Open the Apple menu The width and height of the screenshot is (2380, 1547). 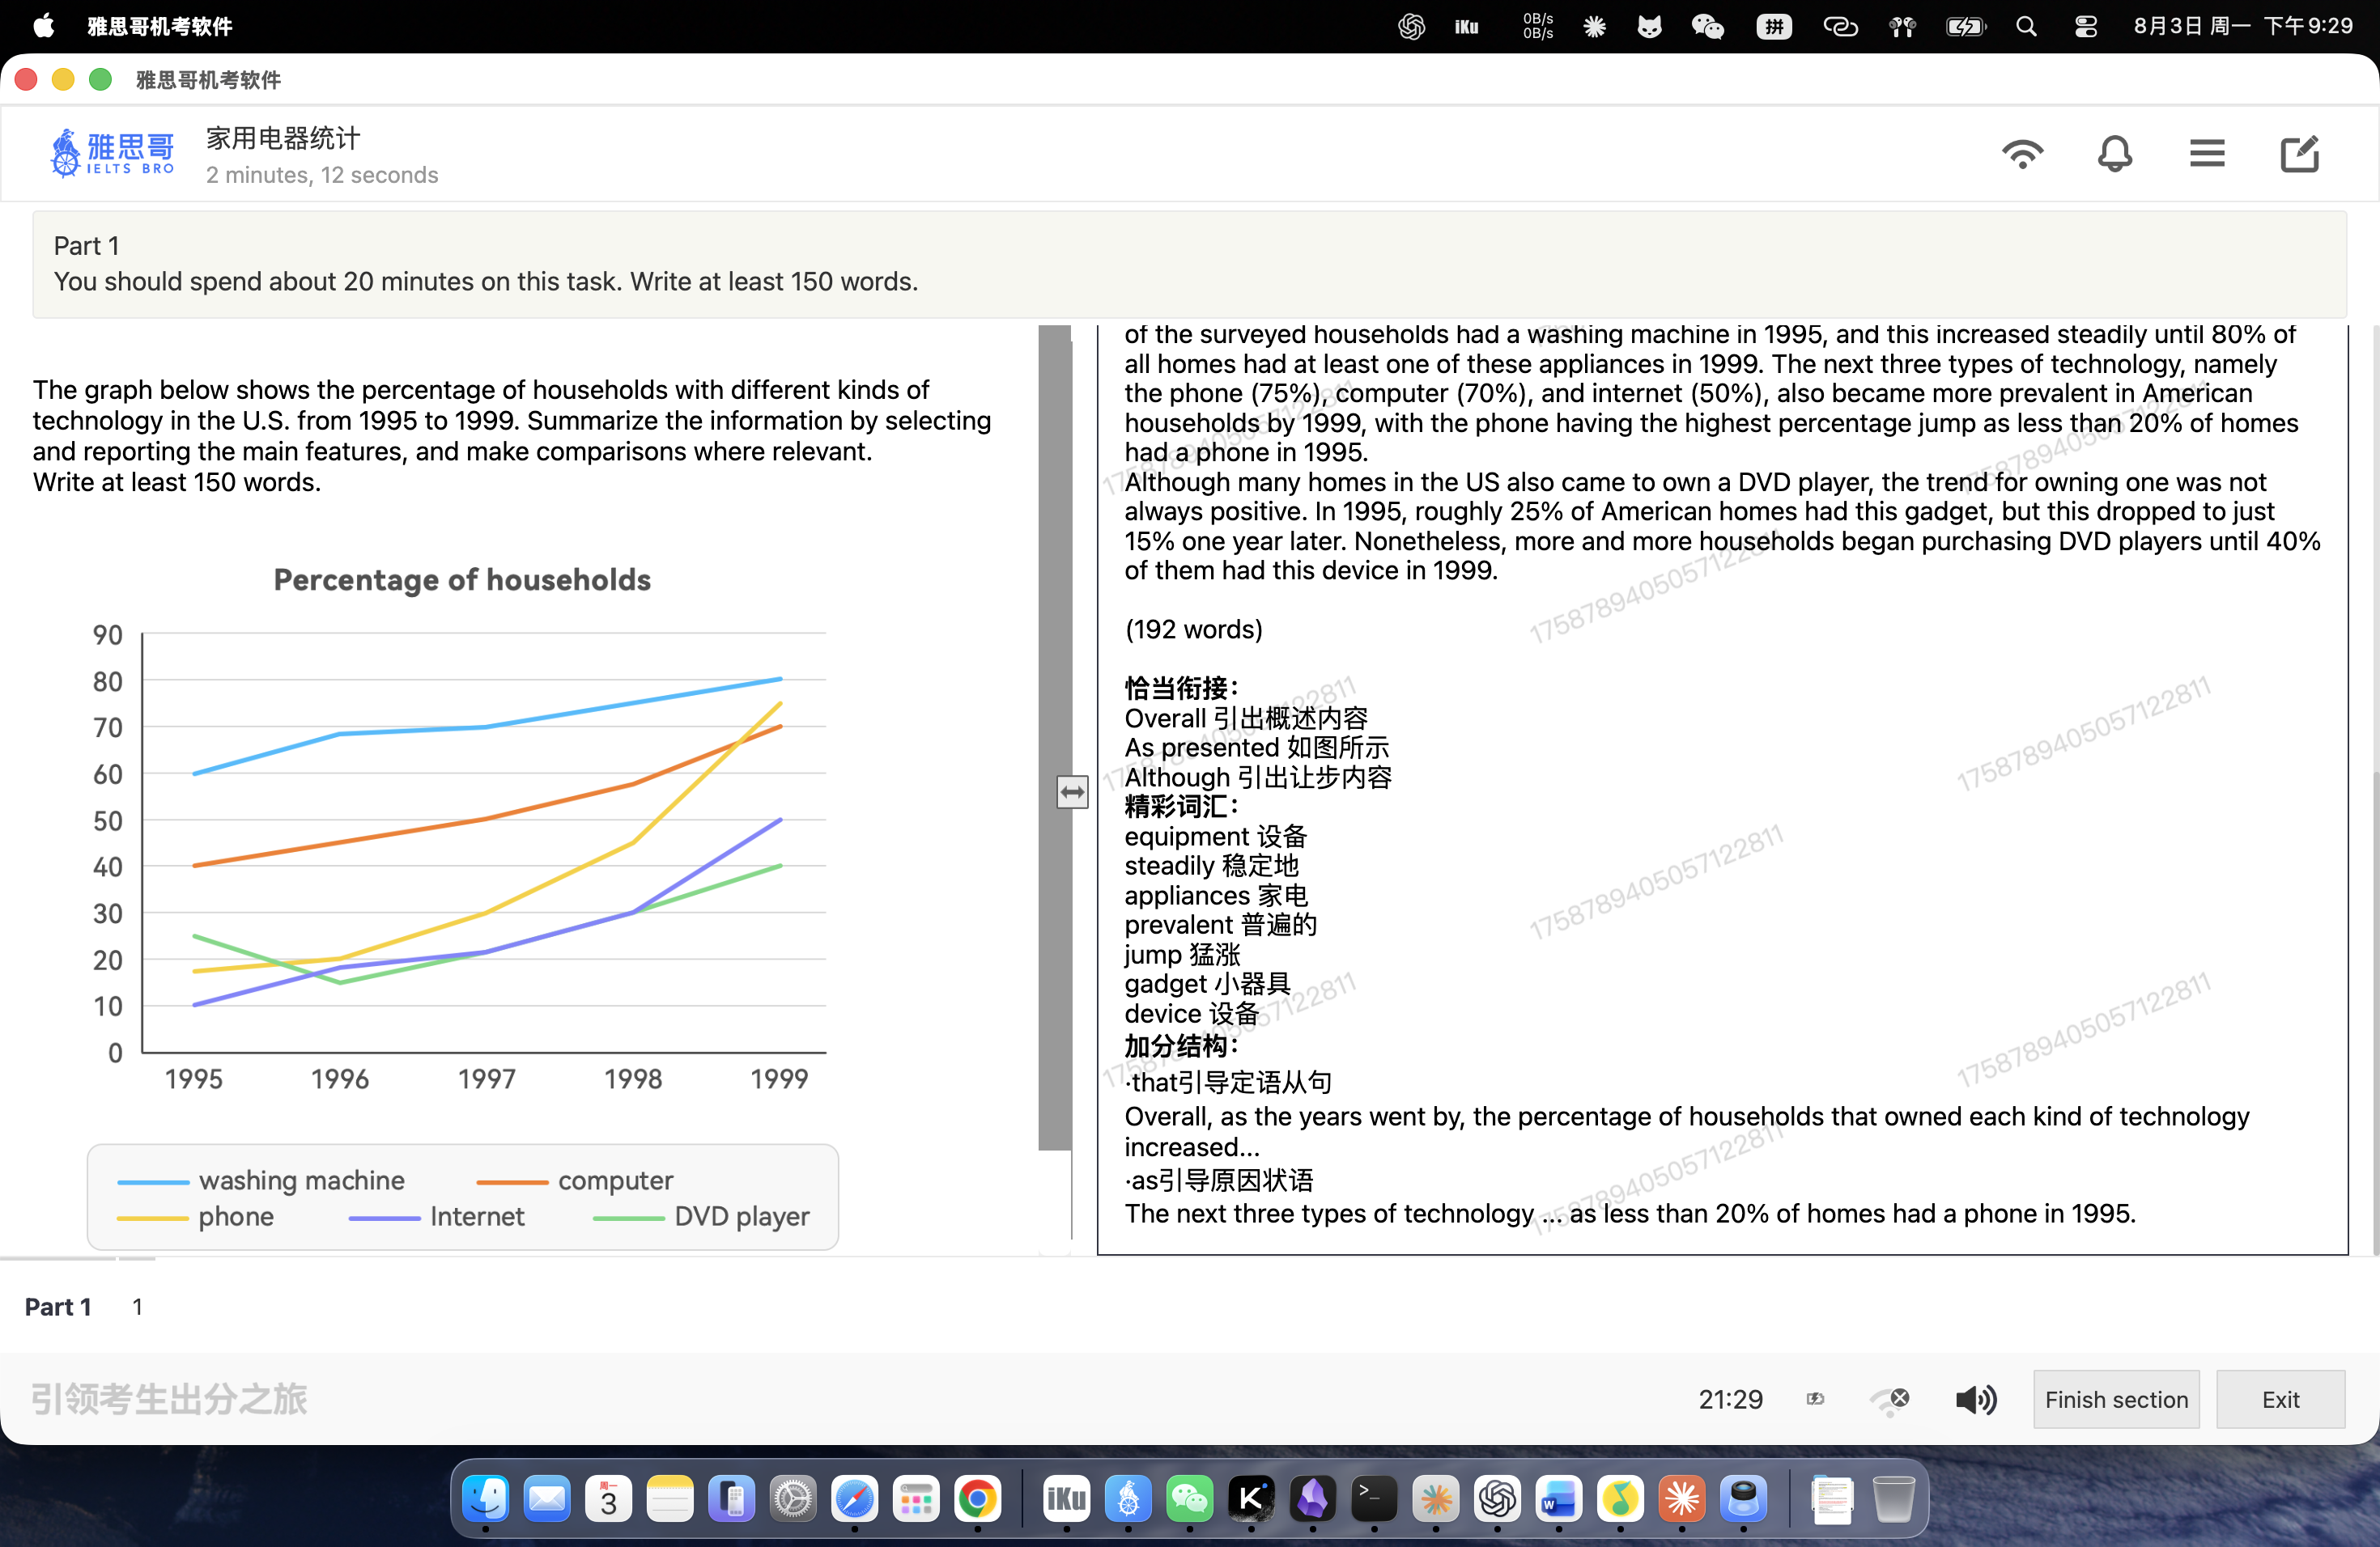(x=43, y=26)
